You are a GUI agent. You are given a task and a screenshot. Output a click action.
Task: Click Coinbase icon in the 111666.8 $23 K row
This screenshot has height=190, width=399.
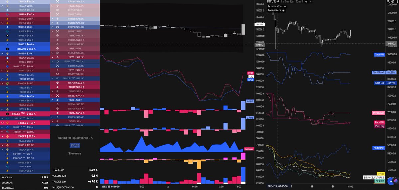click(x=7, y=27)
